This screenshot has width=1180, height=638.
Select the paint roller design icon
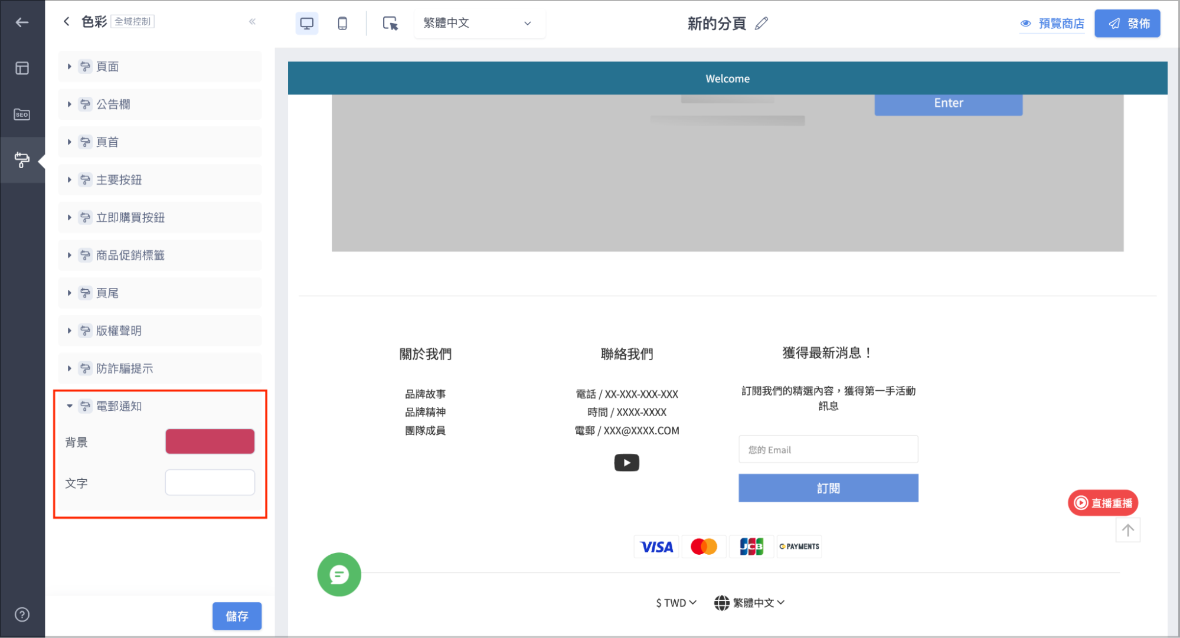(x=22, y=160)
